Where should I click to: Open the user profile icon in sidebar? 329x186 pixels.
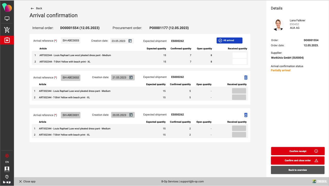(7, 169)
